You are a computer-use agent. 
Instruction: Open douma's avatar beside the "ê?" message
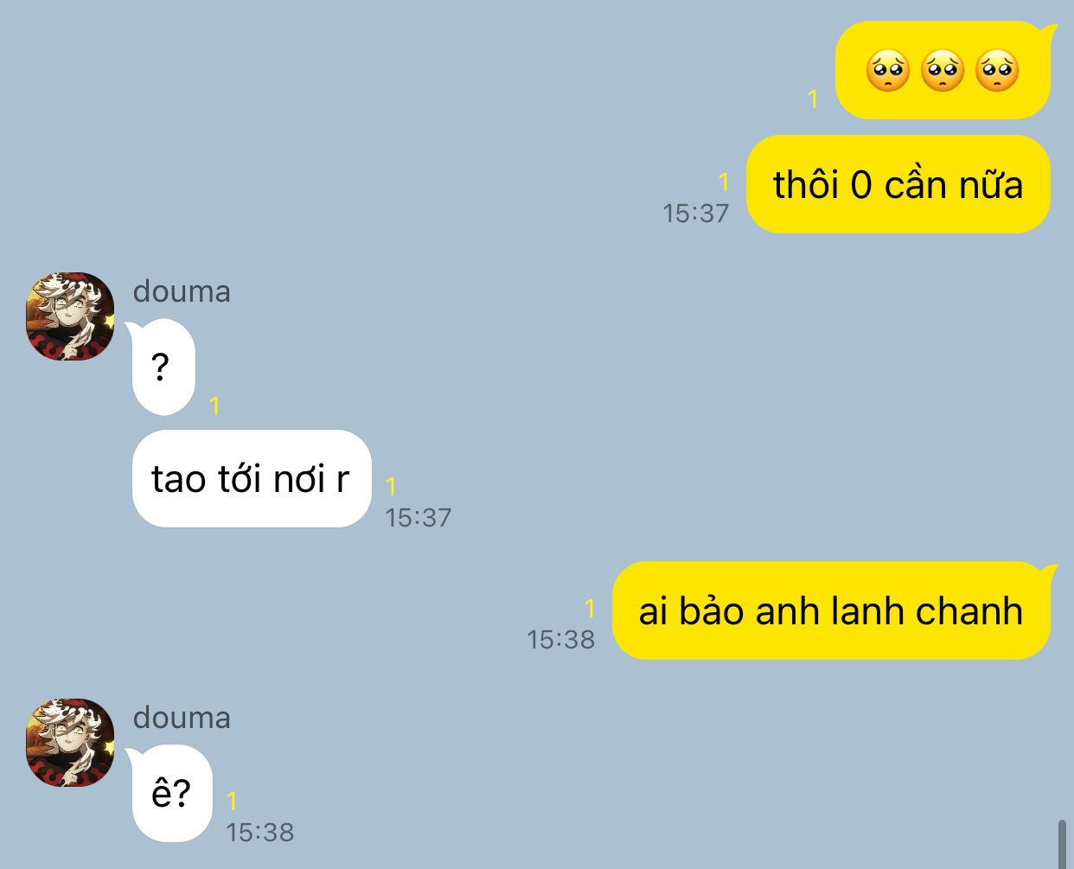tap(70, 743)
